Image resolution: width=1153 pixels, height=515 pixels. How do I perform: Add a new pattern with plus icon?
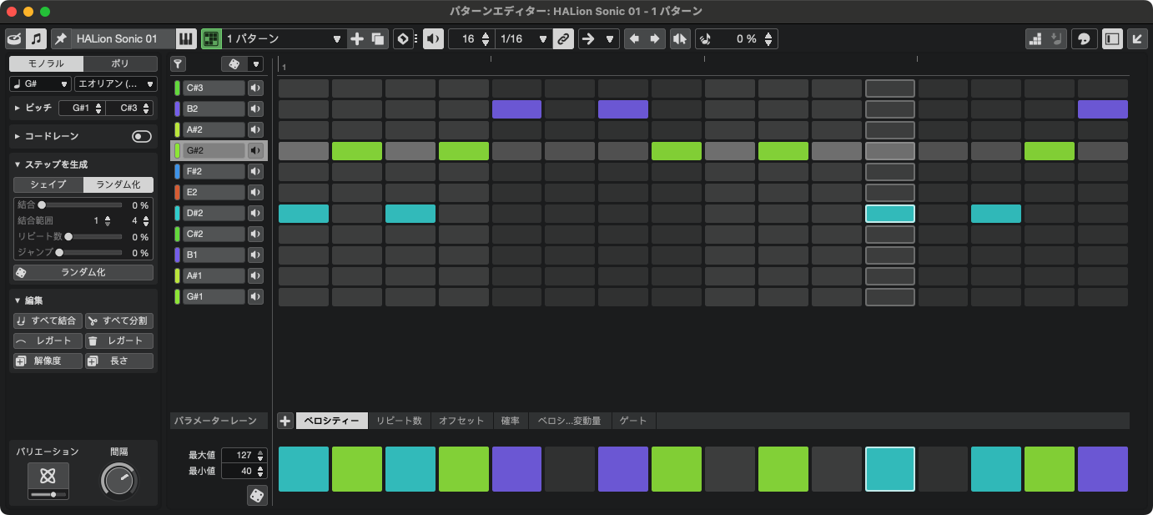(357, 39)
